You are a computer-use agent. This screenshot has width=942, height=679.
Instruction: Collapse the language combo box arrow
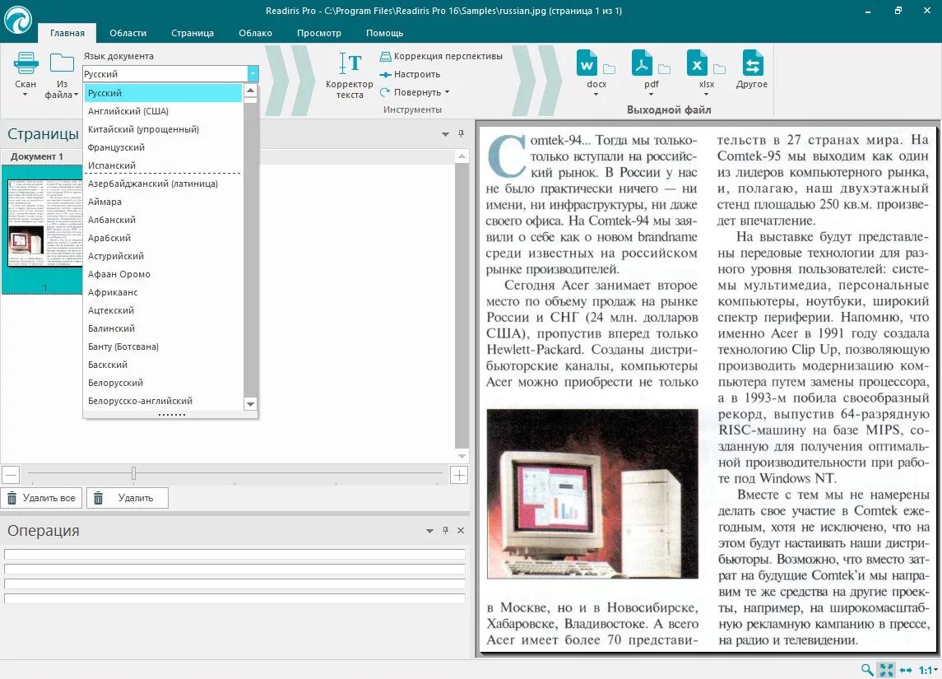pos(253,73)
